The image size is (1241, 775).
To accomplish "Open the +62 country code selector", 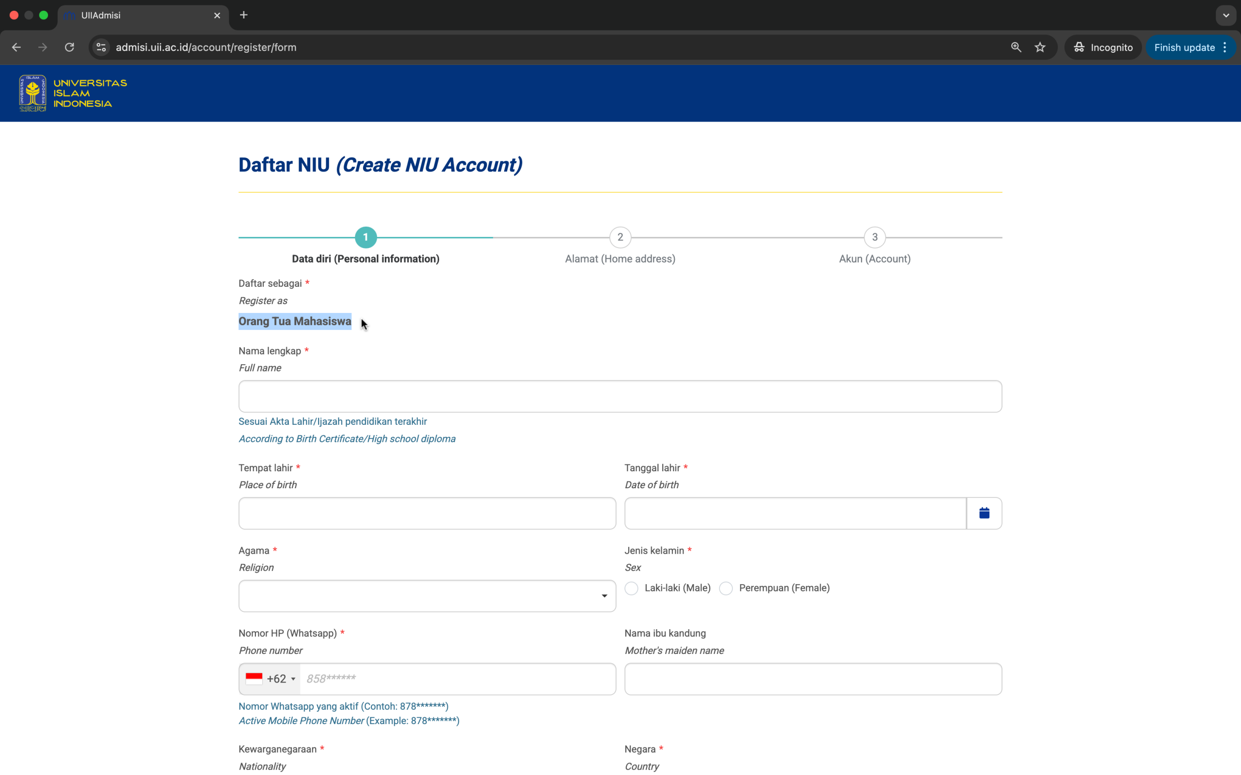I will click(x=270, y=679).
